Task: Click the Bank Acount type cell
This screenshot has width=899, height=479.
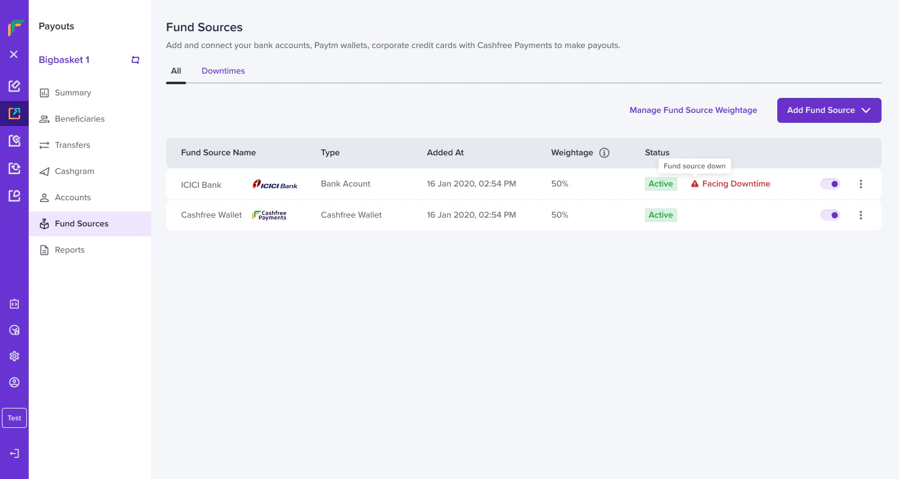Action: [346, 184]
